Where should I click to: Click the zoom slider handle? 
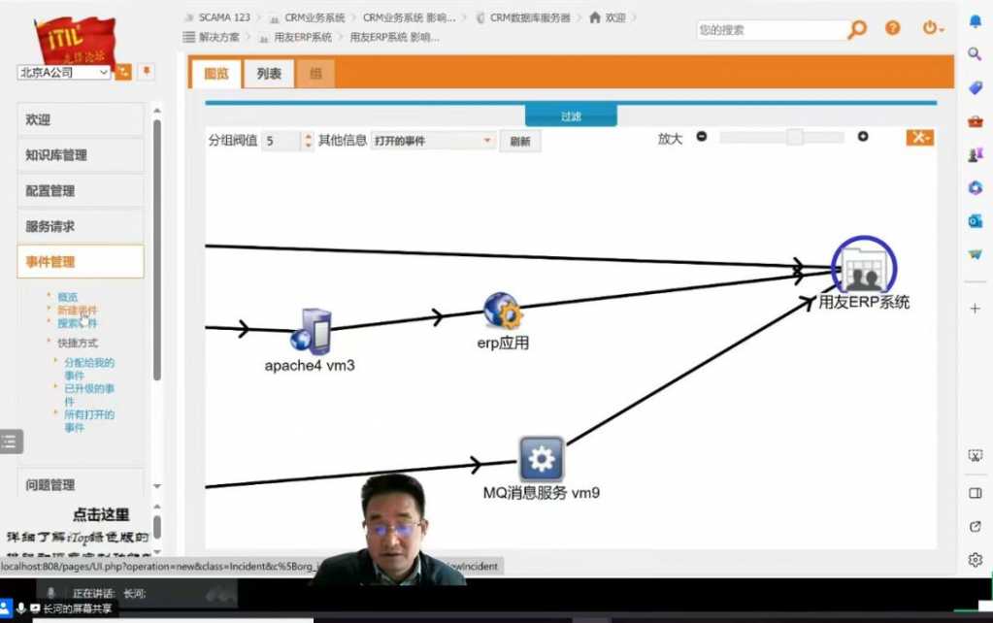795,137
